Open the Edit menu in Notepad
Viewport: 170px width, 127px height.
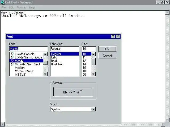pos(11,7)
